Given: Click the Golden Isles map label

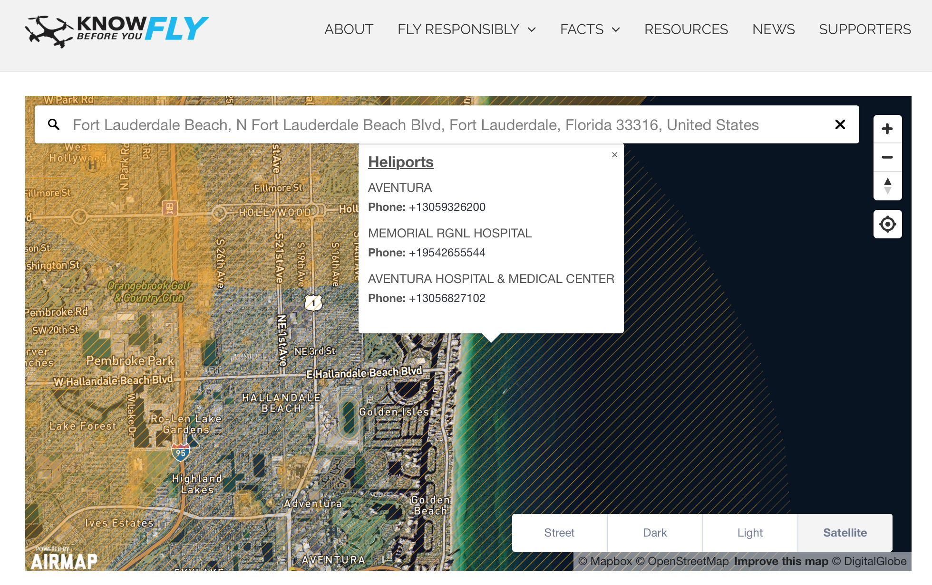Looking at the screenshot, I should (394, 412).
